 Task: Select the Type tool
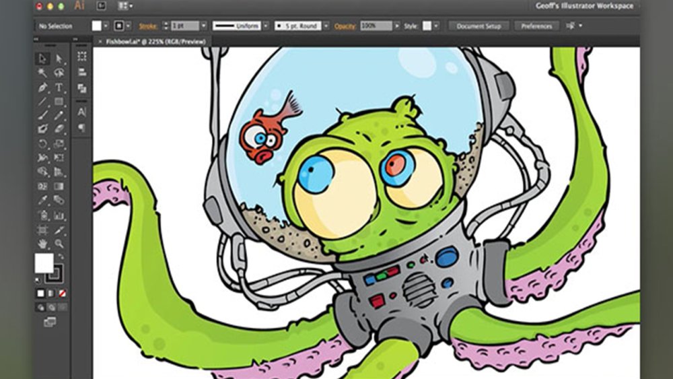point(59,88)
